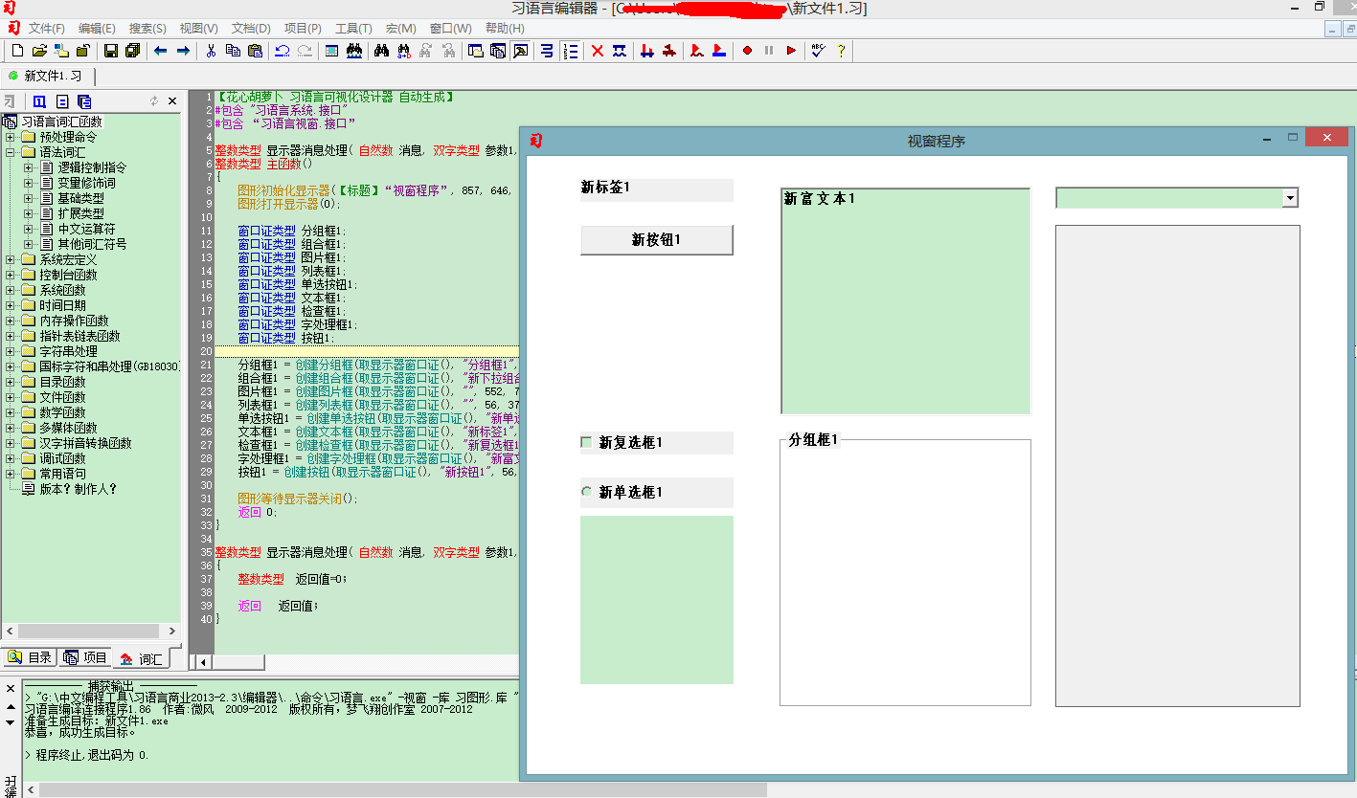The width and height of the screenshot is (1357, 798).
Task: Expand the 预处理命令 tree folder
Action: pyautogui.click(x=11, y=137)
